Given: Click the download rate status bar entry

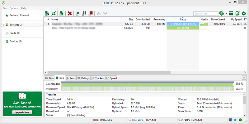Looking at the screenshot, I should 142,120.
